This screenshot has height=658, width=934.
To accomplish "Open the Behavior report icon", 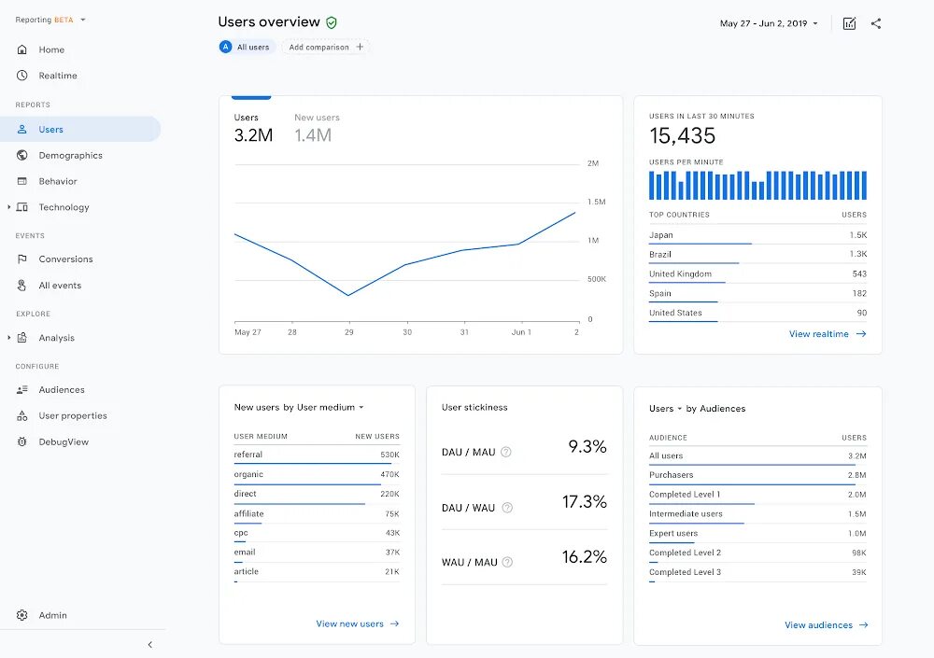I will 21,181.
